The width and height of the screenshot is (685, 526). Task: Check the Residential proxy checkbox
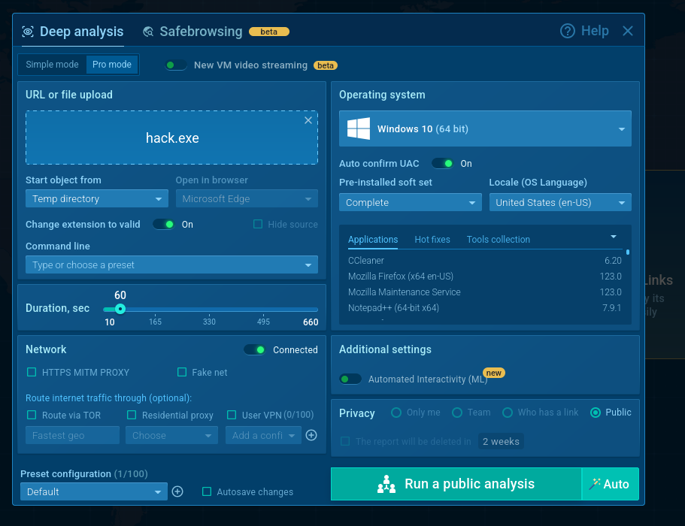pos(132,415)
